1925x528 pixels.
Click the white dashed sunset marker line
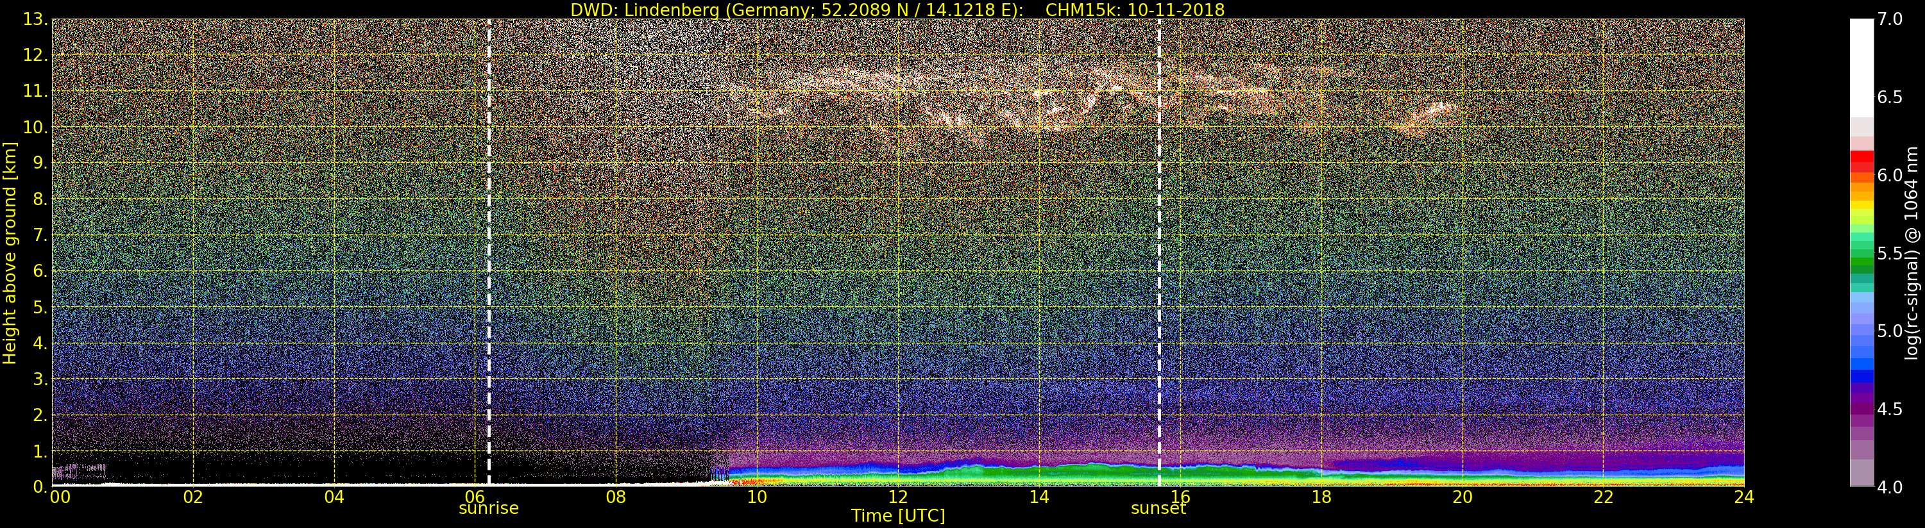[1159, 252]
